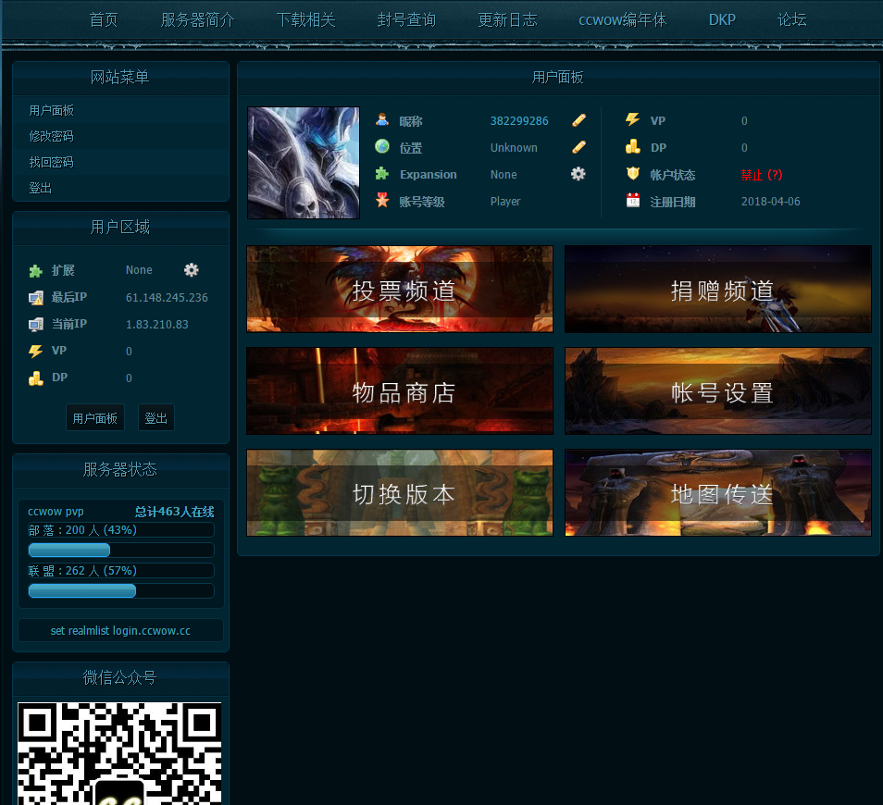Open the 物品商店 item shop banner
The image size is (883, 805).
pos(399,390)
